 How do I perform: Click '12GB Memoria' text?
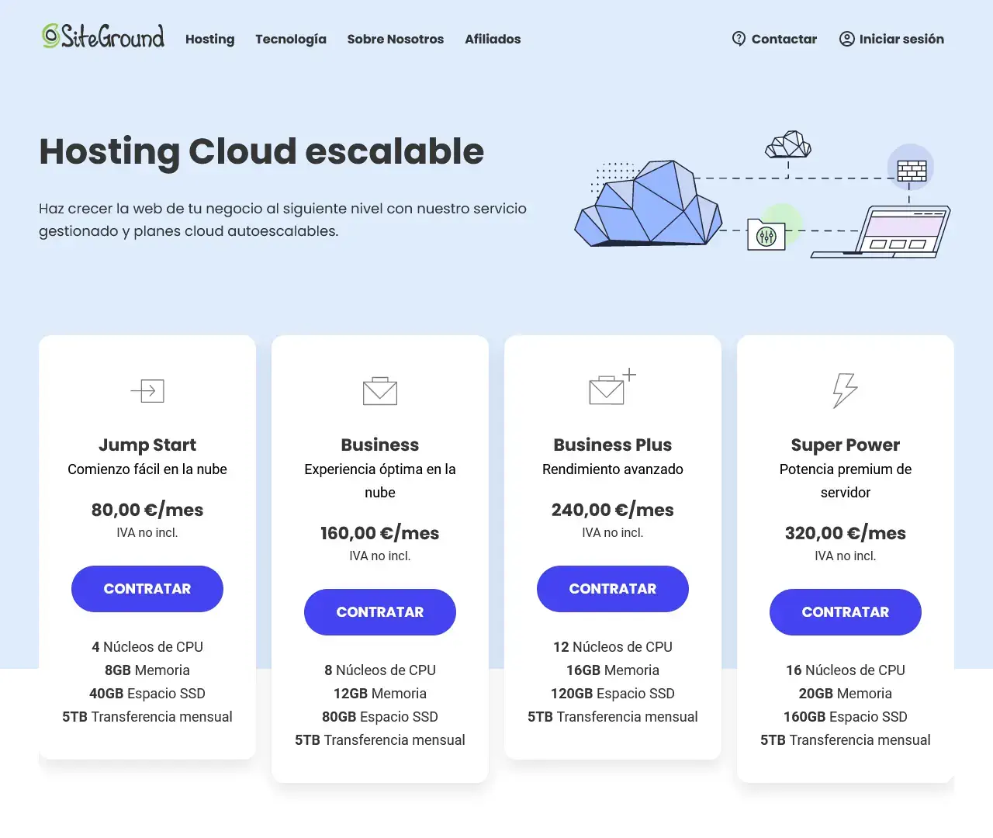(380, 694)
